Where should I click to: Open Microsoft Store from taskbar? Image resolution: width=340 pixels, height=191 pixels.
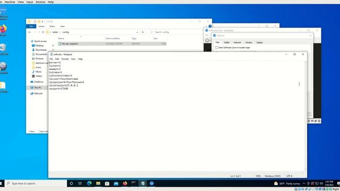tap(107, 184)
